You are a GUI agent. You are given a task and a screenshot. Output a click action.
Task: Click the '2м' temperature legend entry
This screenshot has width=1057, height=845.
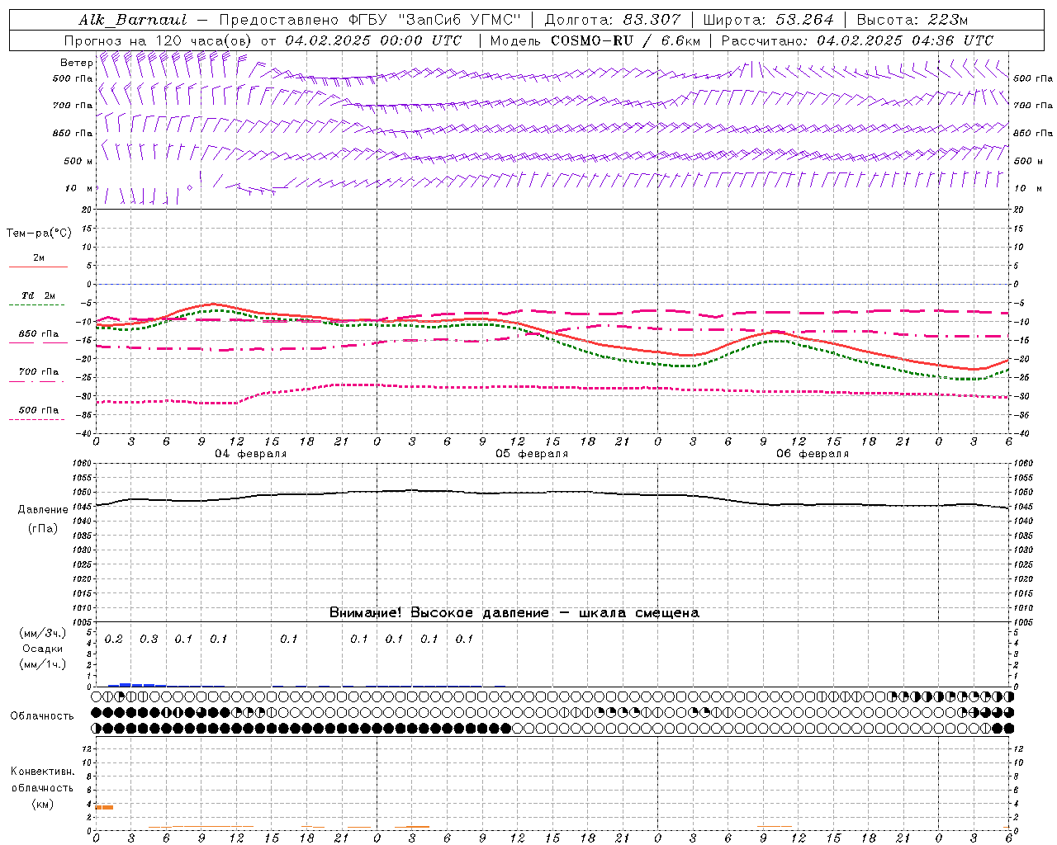[x=39, y=257]
